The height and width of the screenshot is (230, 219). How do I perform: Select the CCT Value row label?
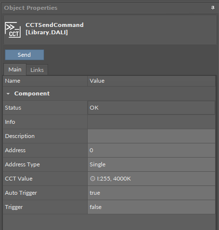[19, 179]
